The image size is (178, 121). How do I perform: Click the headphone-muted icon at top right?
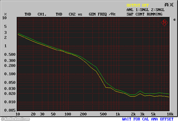[x=167, y=5]
